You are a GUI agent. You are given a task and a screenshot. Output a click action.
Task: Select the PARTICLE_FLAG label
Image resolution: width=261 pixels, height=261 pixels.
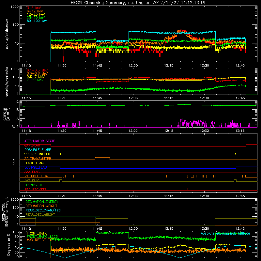click(37, 176)
